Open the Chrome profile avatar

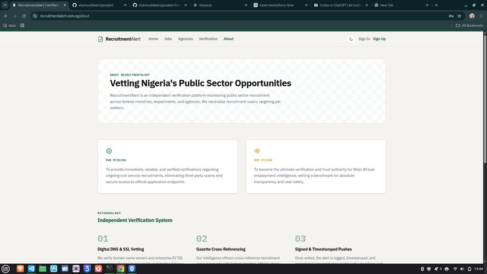coord(472,16)
